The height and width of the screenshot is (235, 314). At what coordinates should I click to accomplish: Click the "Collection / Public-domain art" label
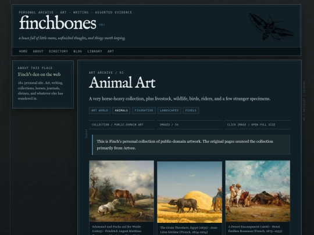coord(117,125)
